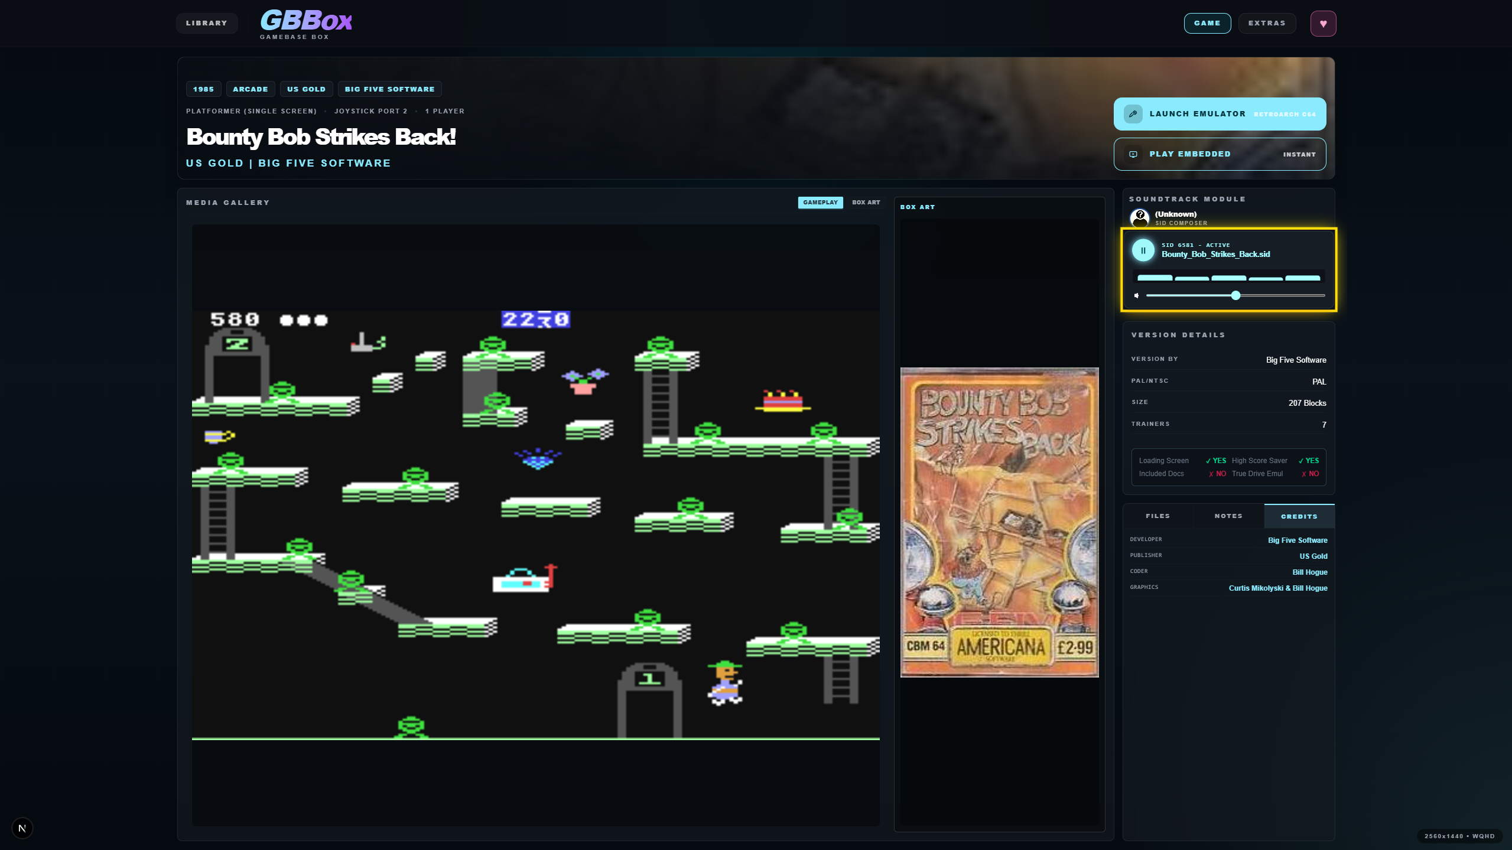Viewport: 1512px width, 850px height.
Task: Click the 1985 year tag
Action: tap(203, 89)
